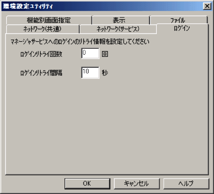
Task: Open the 表示 tab
Action: click(121, 20)
